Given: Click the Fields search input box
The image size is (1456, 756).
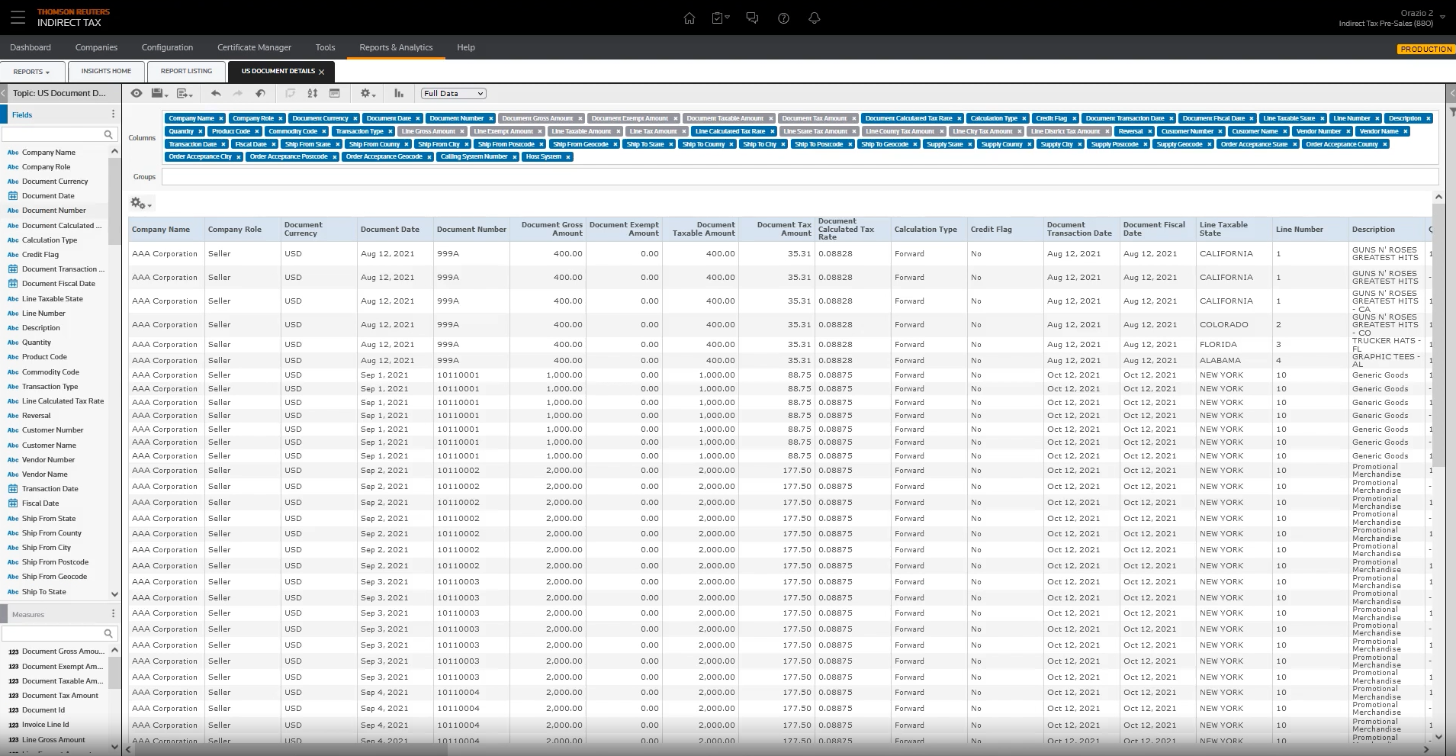Looking at the screenshot, I should click(x=52, y=134).
